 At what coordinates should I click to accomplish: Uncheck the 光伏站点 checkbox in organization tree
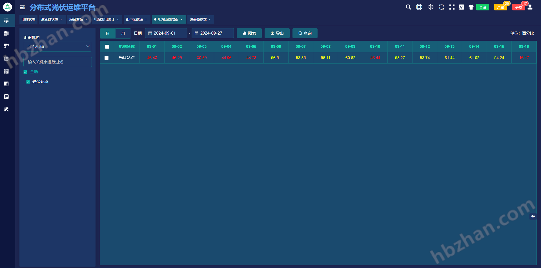click(28, 82)
